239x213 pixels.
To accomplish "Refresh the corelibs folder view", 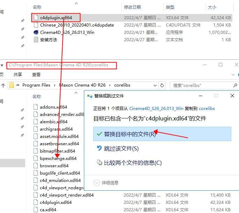I will click(162, 85).
